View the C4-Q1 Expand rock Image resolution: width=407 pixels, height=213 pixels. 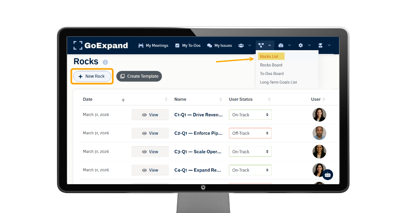[150, 170]
